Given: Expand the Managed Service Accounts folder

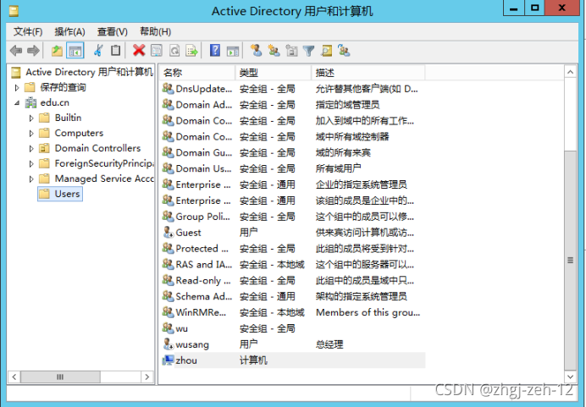Looking at the screenshot, I should pyautogui.click(x=31, y=179).
